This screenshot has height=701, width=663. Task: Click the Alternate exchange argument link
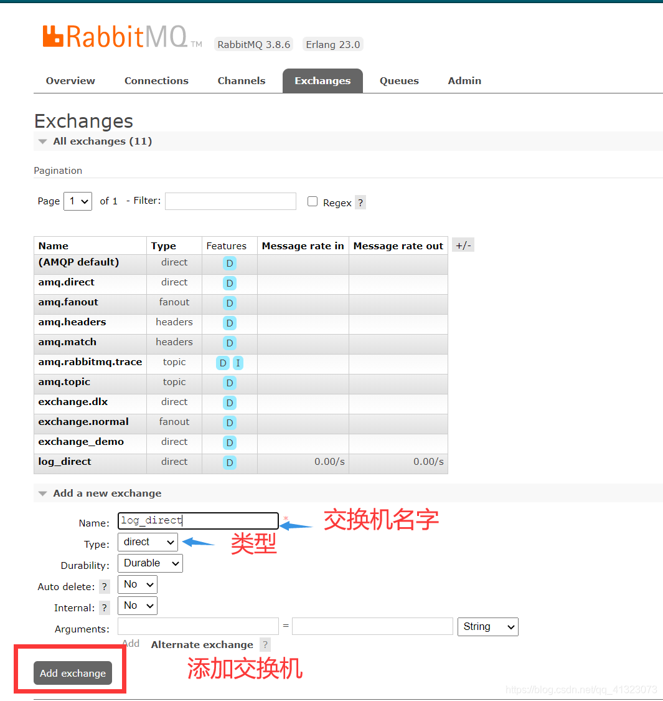coord(202,645)
